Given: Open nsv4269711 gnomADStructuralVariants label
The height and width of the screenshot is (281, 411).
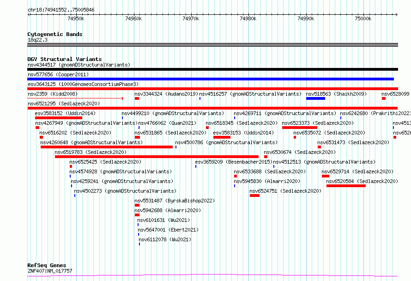Looking at the screenshot, I should click(x=285, y=113).
